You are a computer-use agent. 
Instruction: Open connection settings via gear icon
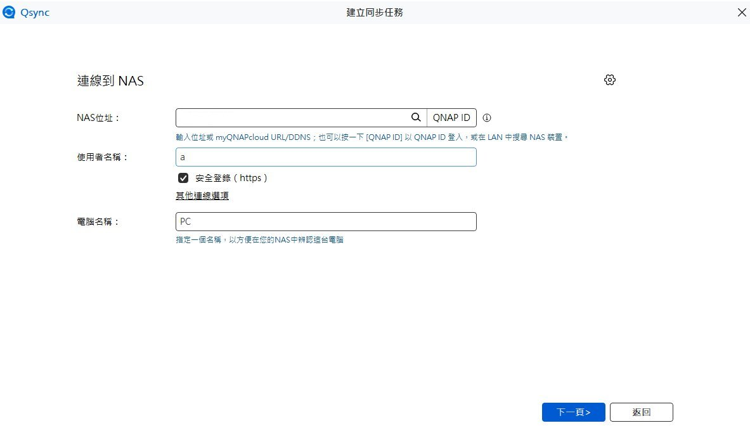(x=609, y=80)
